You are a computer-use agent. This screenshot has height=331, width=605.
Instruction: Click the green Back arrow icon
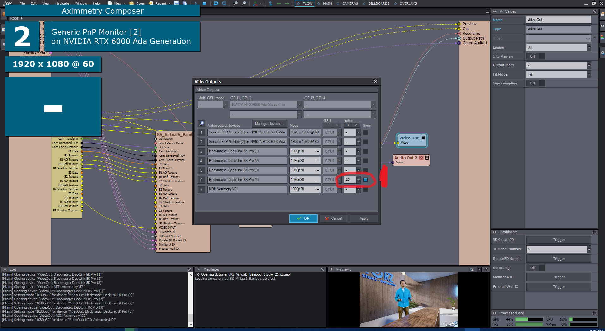pyautogui.click(x=278, y=3)
